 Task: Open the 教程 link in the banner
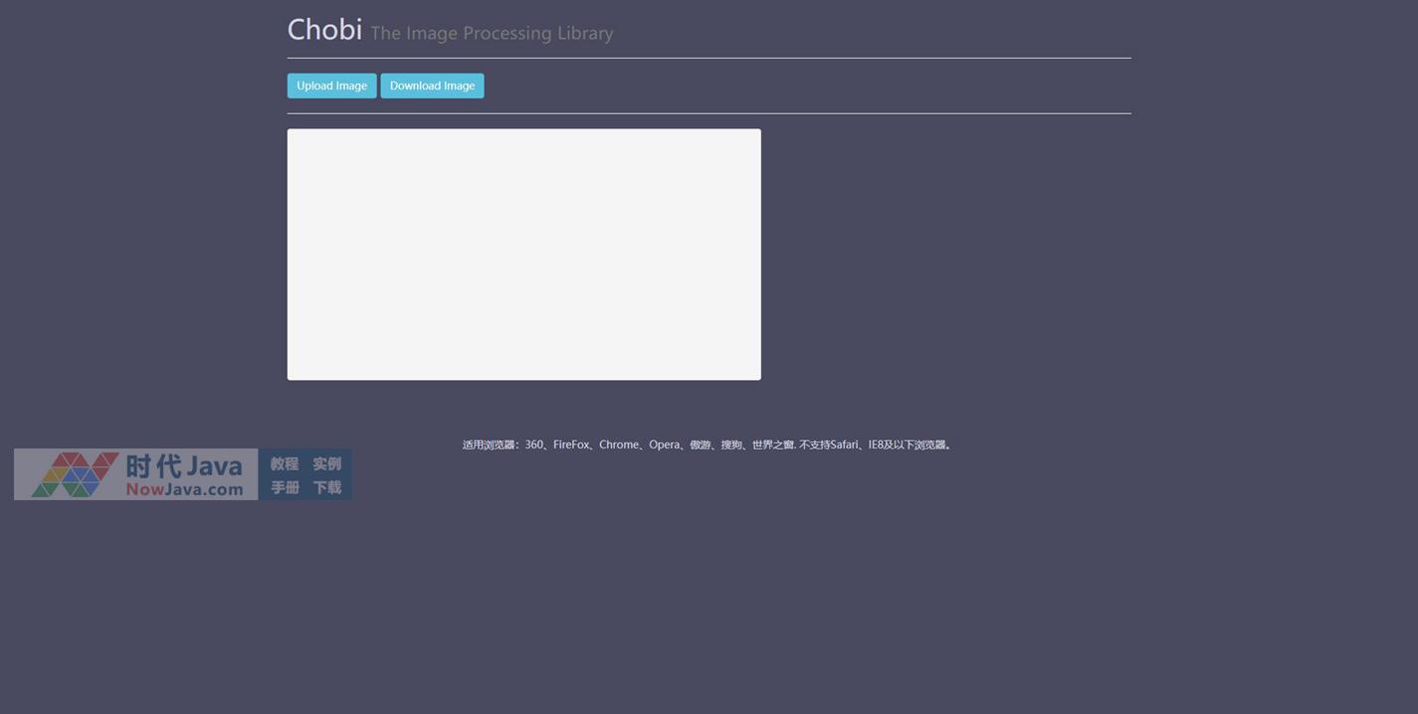285,463
